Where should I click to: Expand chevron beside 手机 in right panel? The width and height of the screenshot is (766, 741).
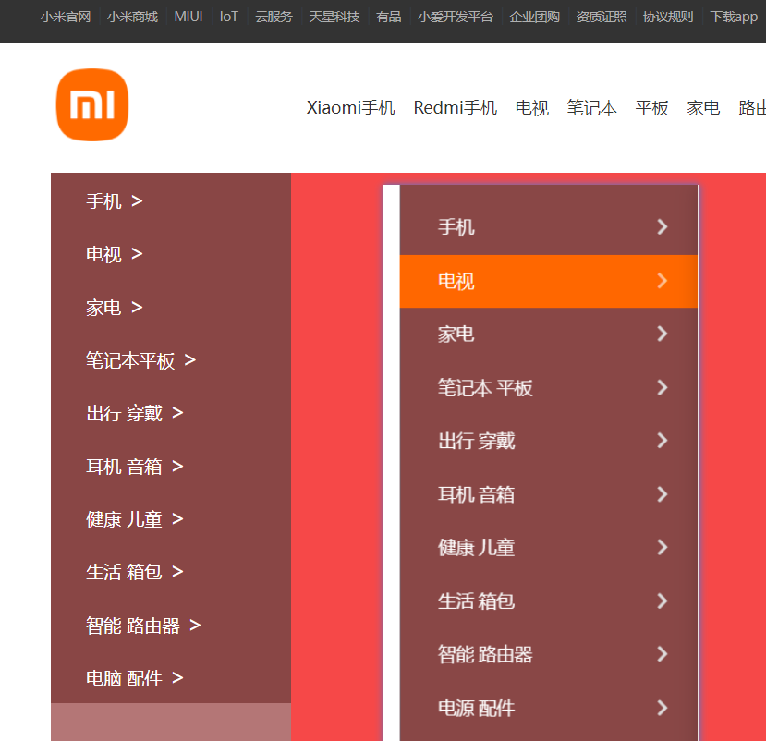click(662, 226)
